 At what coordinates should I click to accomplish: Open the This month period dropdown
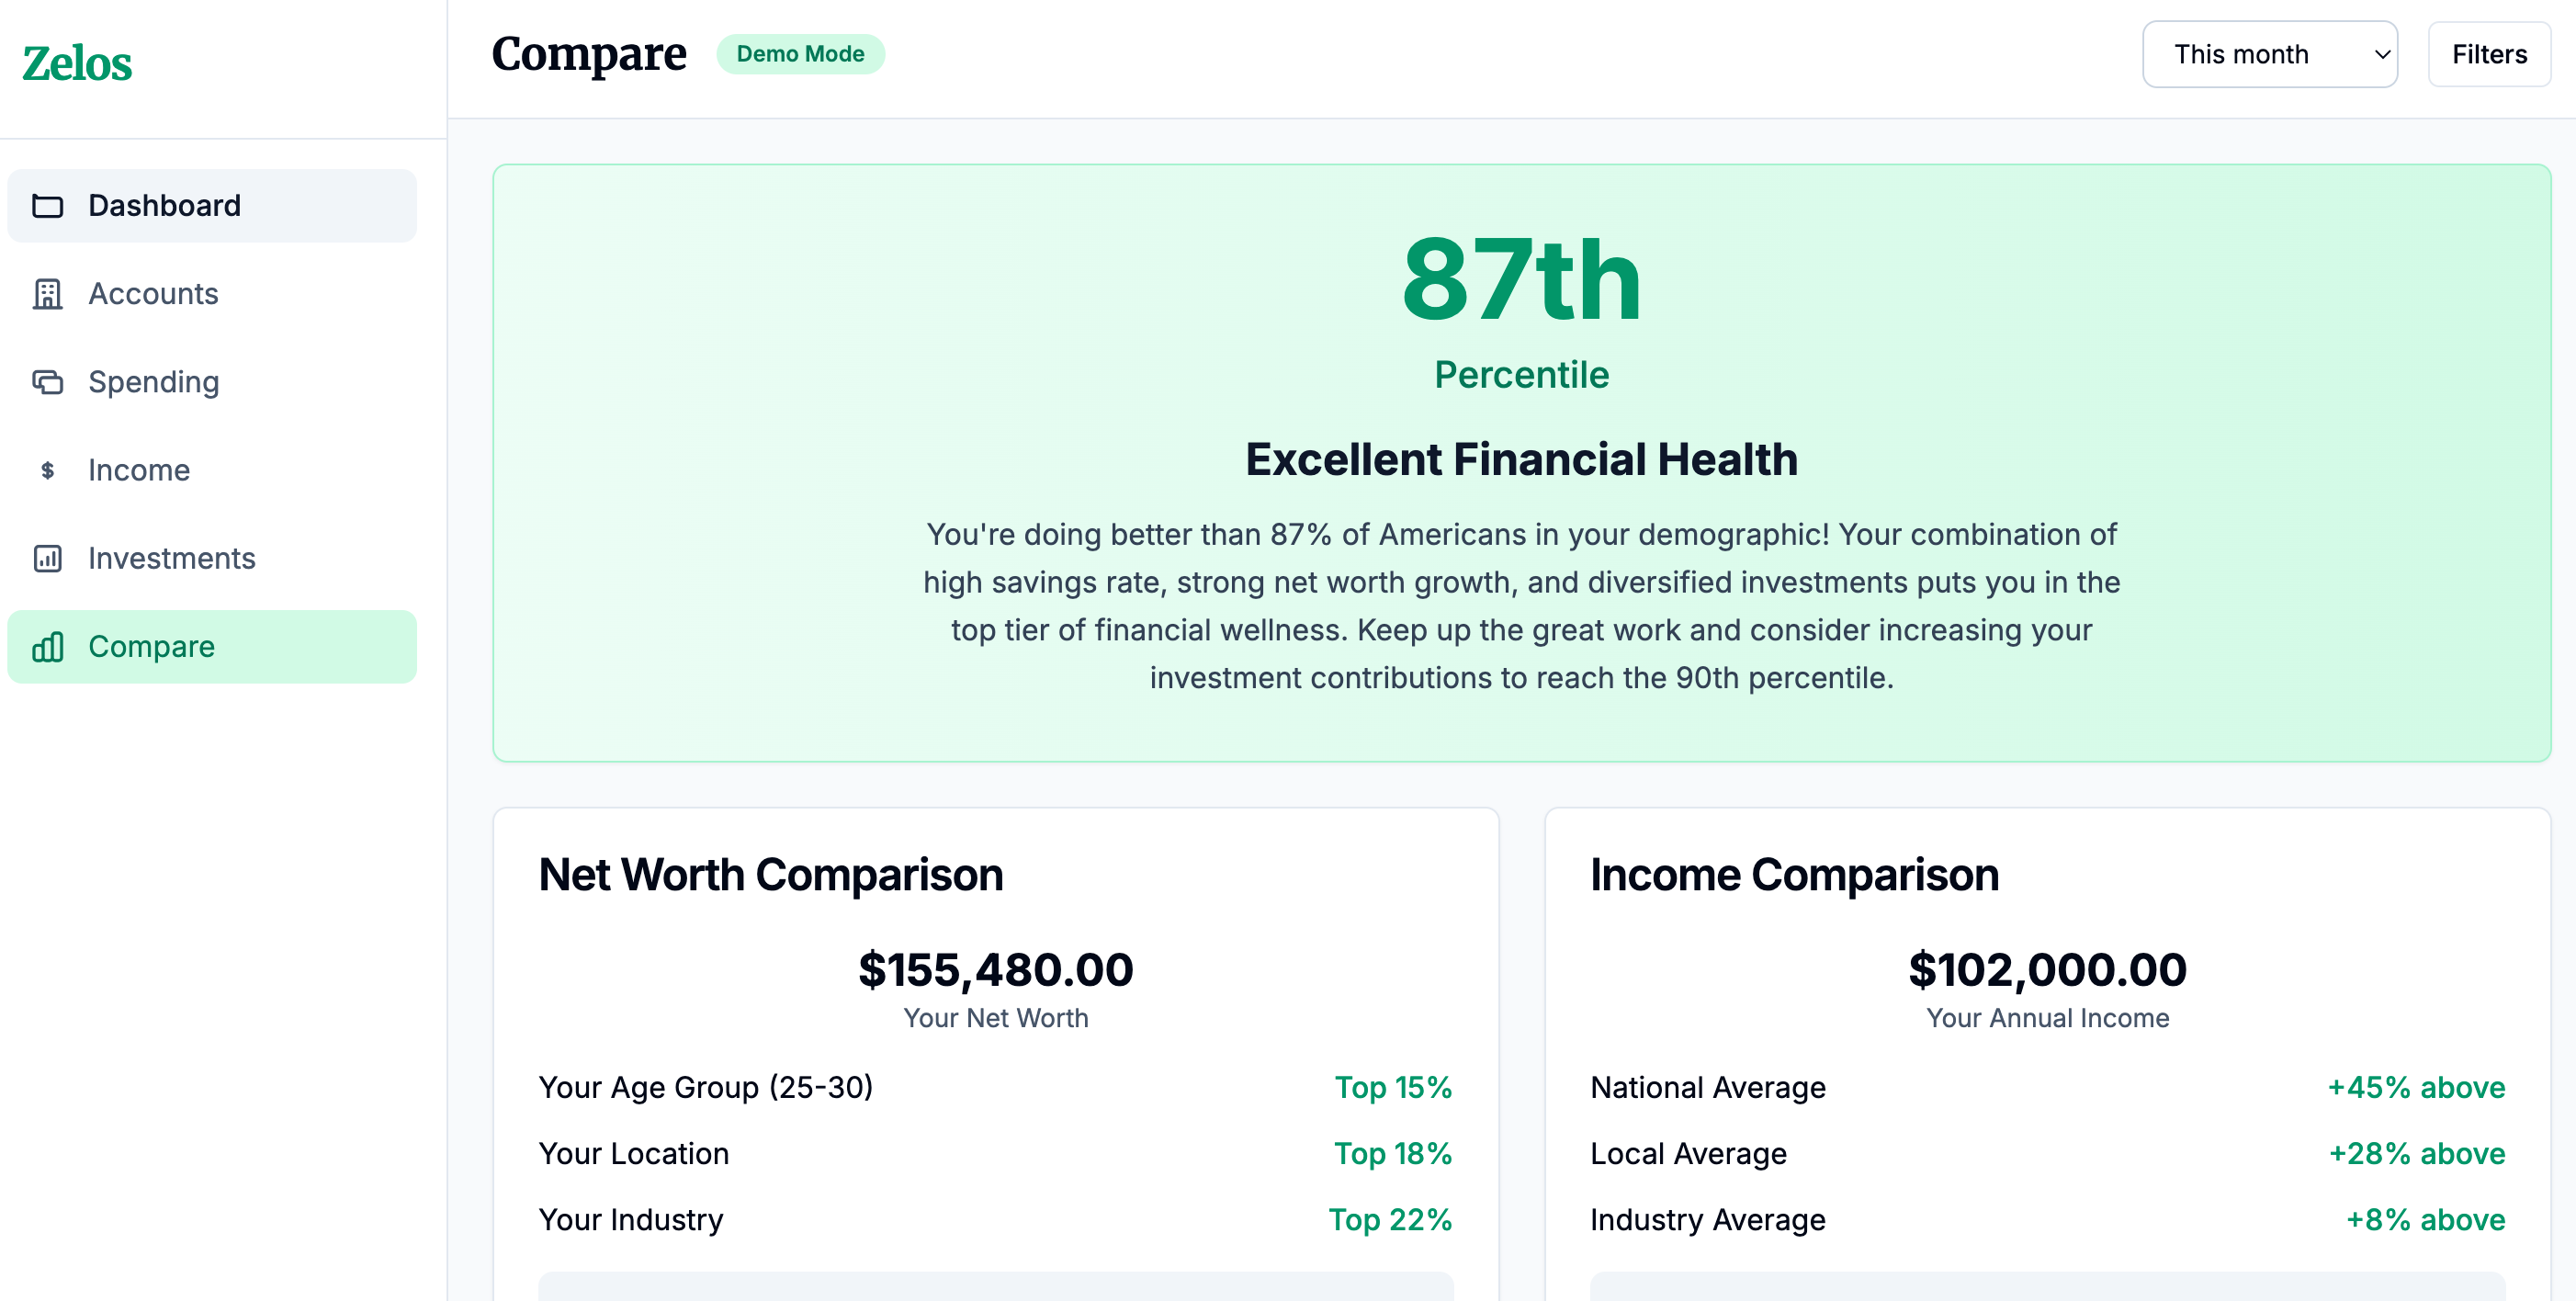[x=2268, y=54]
